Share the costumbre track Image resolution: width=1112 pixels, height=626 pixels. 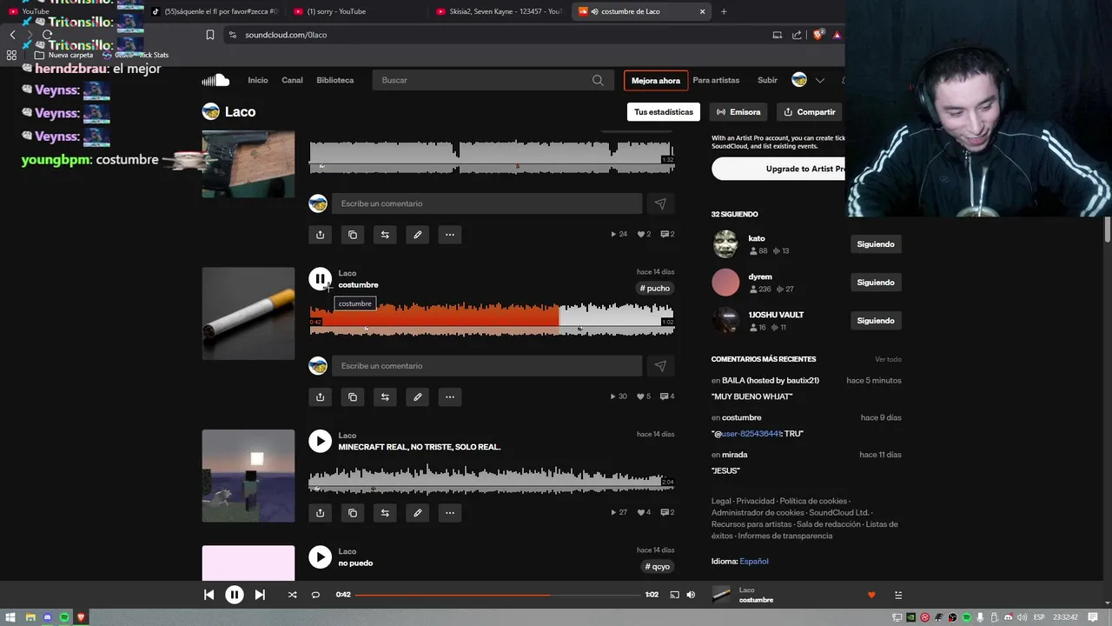320,396
